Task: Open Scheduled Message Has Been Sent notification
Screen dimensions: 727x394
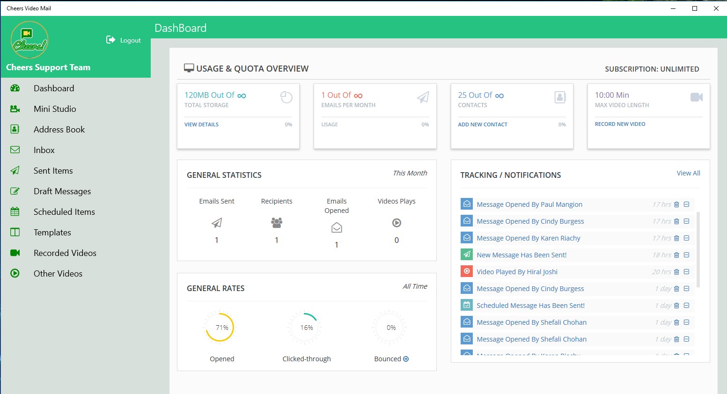Action: pyautogui.click(x=530, y=306)
